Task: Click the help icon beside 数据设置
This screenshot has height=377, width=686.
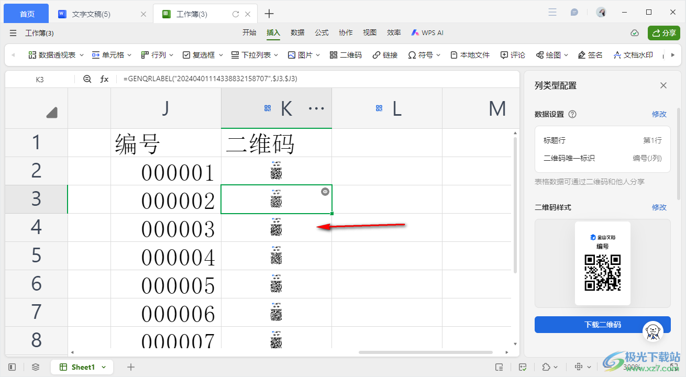Action: (572, 114)
